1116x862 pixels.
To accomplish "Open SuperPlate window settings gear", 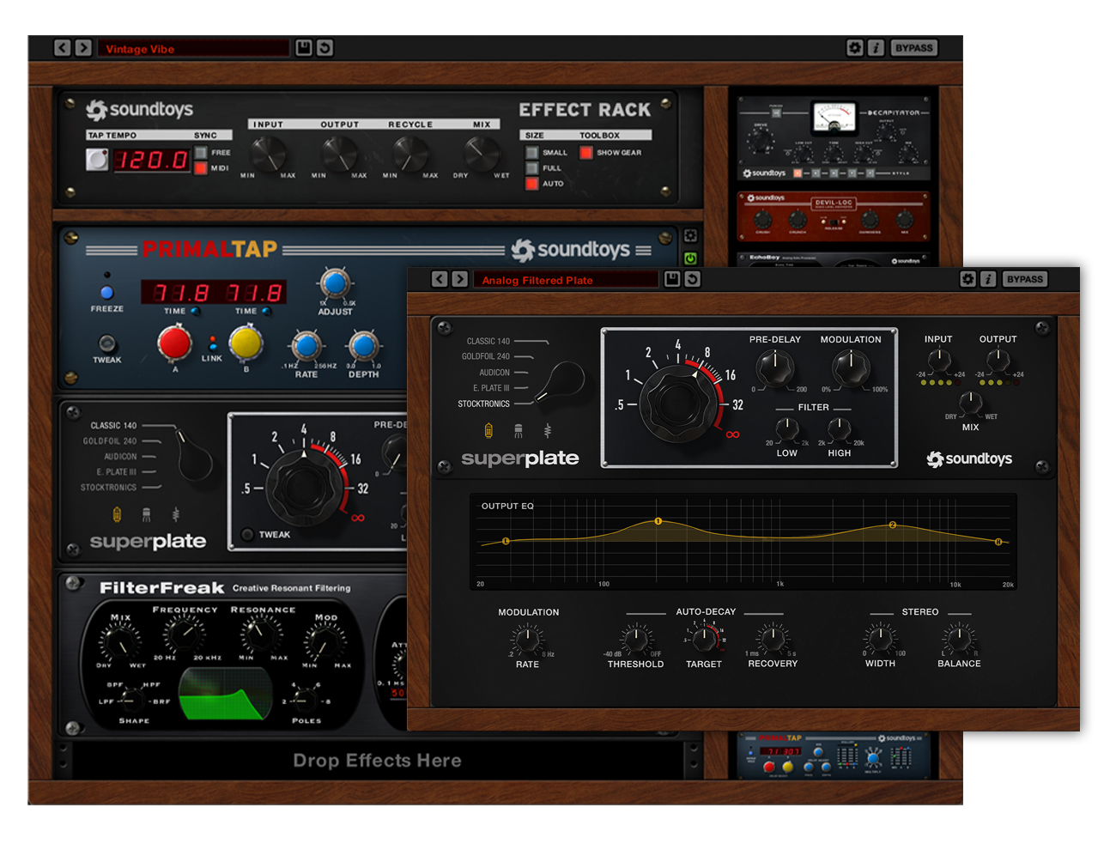I will (x=967, y=279).
